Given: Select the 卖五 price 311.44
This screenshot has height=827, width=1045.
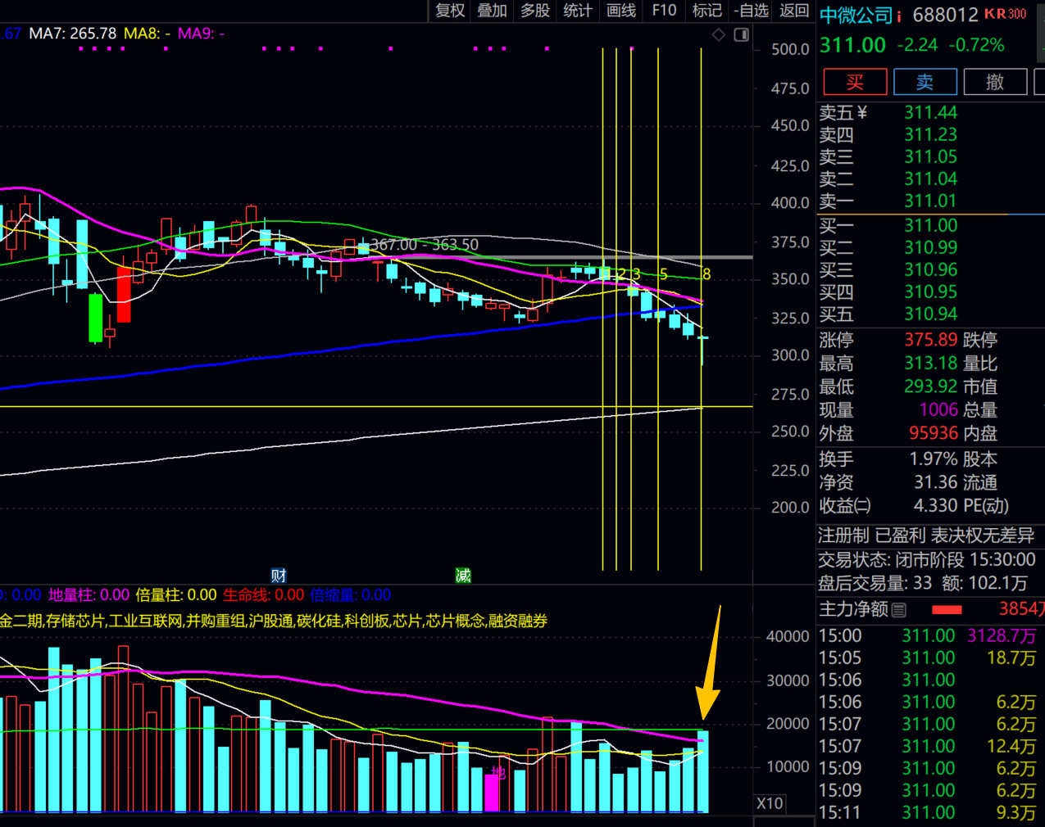Looking at the screenshot, I should pyautogui.click(x=930, y=112).
